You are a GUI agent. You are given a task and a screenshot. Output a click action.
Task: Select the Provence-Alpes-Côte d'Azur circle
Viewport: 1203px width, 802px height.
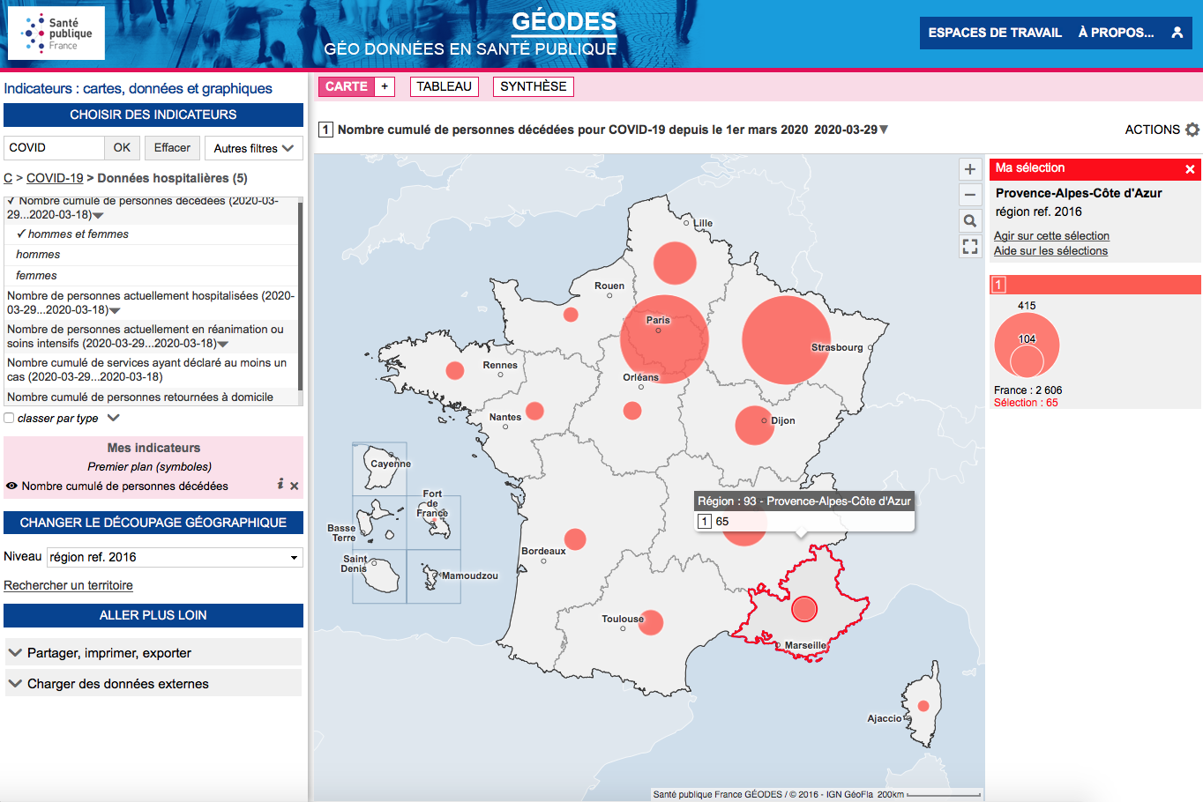pyautogui.click(x=804, y=609)
